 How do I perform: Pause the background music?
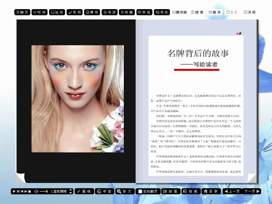[18, 191]
